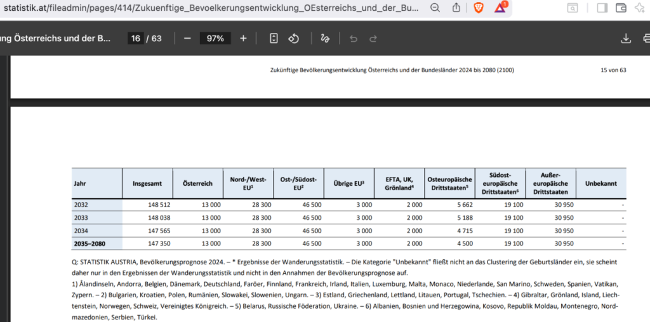
Task: Click the page number field showing 16
Action: [x=135, y=38]
